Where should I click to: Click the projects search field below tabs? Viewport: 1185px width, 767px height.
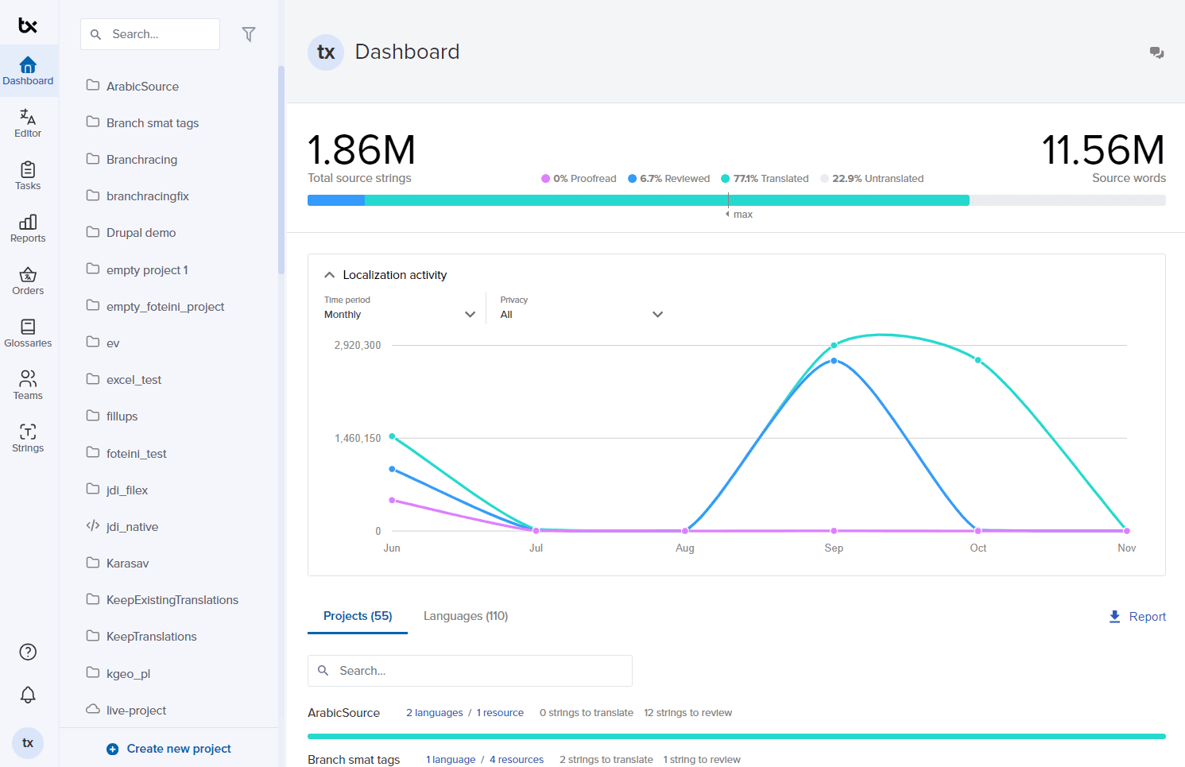click(470, 671)
